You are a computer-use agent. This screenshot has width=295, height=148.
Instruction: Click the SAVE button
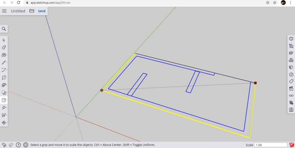coord(42,11)
